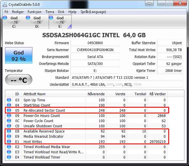Viewport: 189px width, 166px height.
Task: Select the Spin Up Time attribute text
Action: tap(34, 100)
